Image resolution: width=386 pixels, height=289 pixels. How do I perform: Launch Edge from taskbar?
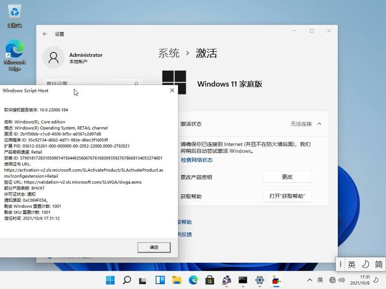click(193, 280)
